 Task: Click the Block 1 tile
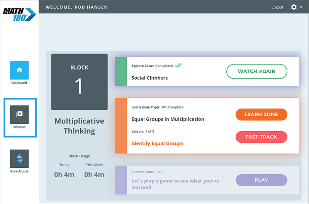pyautogui.click(x=80, y=82)
